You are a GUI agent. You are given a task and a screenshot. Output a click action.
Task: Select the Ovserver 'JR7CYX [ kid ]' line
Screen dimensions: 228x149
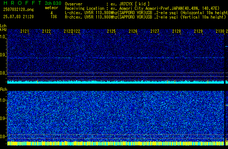coord(107,4)
